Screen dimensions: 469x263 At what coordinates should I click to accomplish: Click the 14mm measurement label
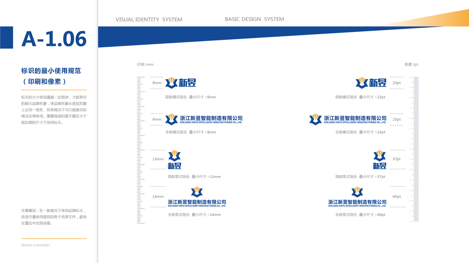tap(158, 197)
